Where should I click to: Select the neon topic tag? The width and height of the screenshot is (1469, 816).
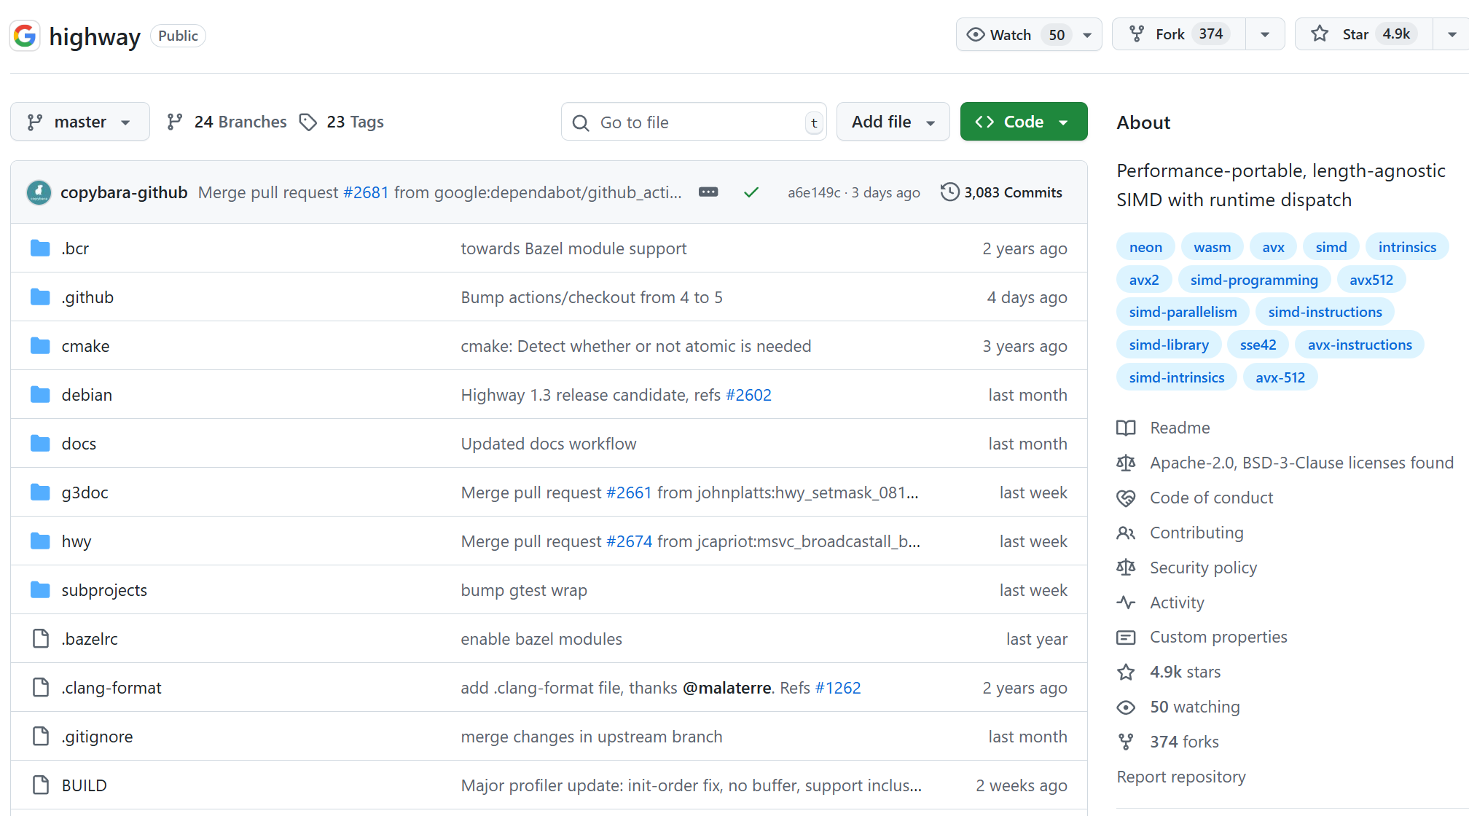tap(1145, 247)
